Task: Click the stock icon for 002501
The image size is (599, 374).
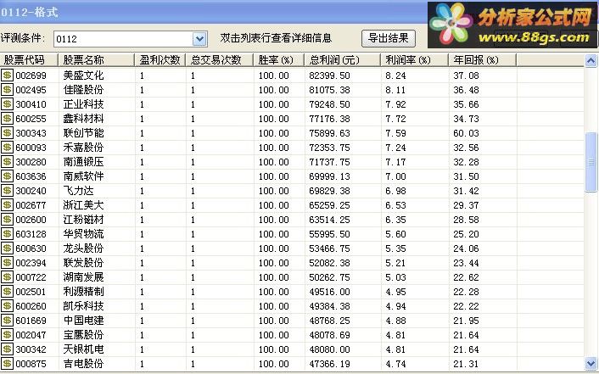Action: (x=7, y=292)
